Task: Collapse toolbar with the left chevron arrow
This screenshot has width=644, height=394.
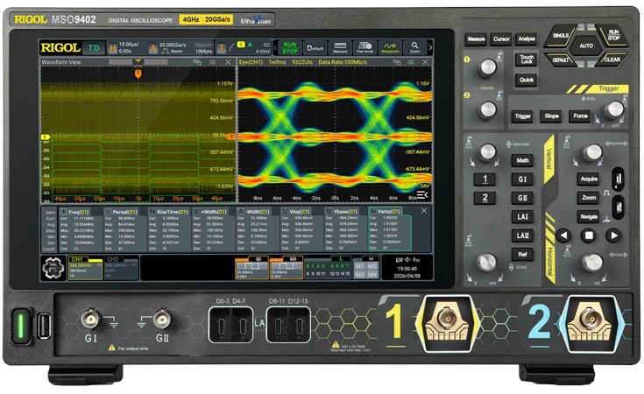Action: [x=275, y=47]
